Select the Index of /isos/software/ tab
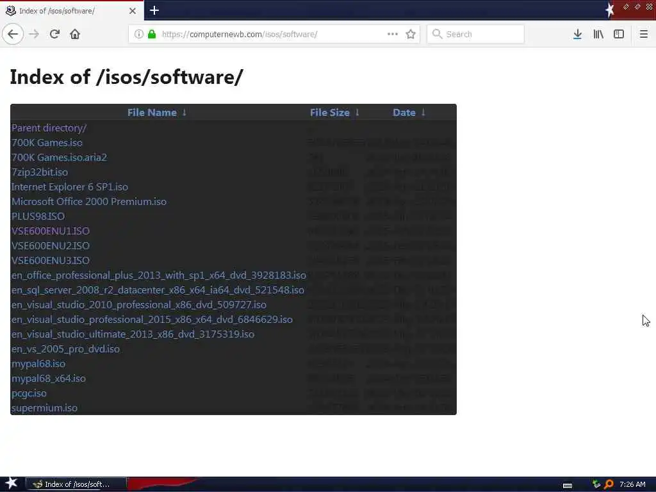Image resolution: width=656 pixels, height=492 pixels. click(x=72, y=10)
